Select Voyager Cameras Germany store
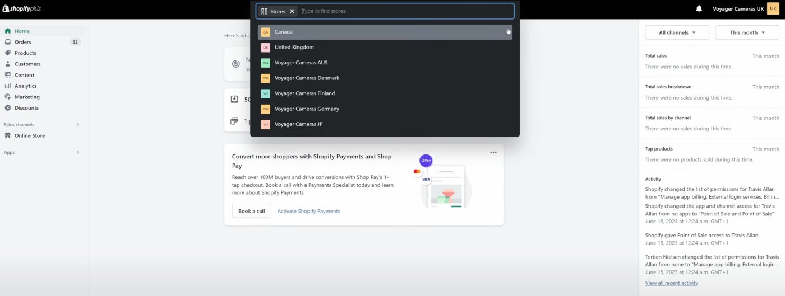This screenshot has height=296, width=785. click(385, 109)
